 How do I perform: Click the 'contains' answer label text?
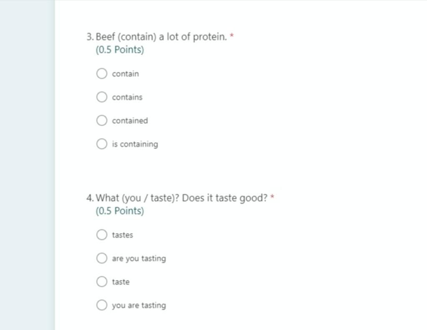(127, 97)
